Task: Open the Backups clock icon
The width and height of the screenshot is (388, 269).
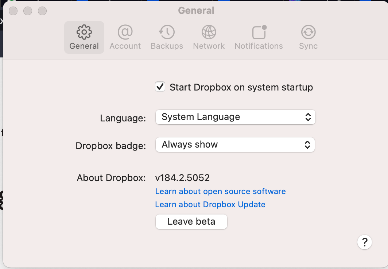Action: click(x=167, y=32)
